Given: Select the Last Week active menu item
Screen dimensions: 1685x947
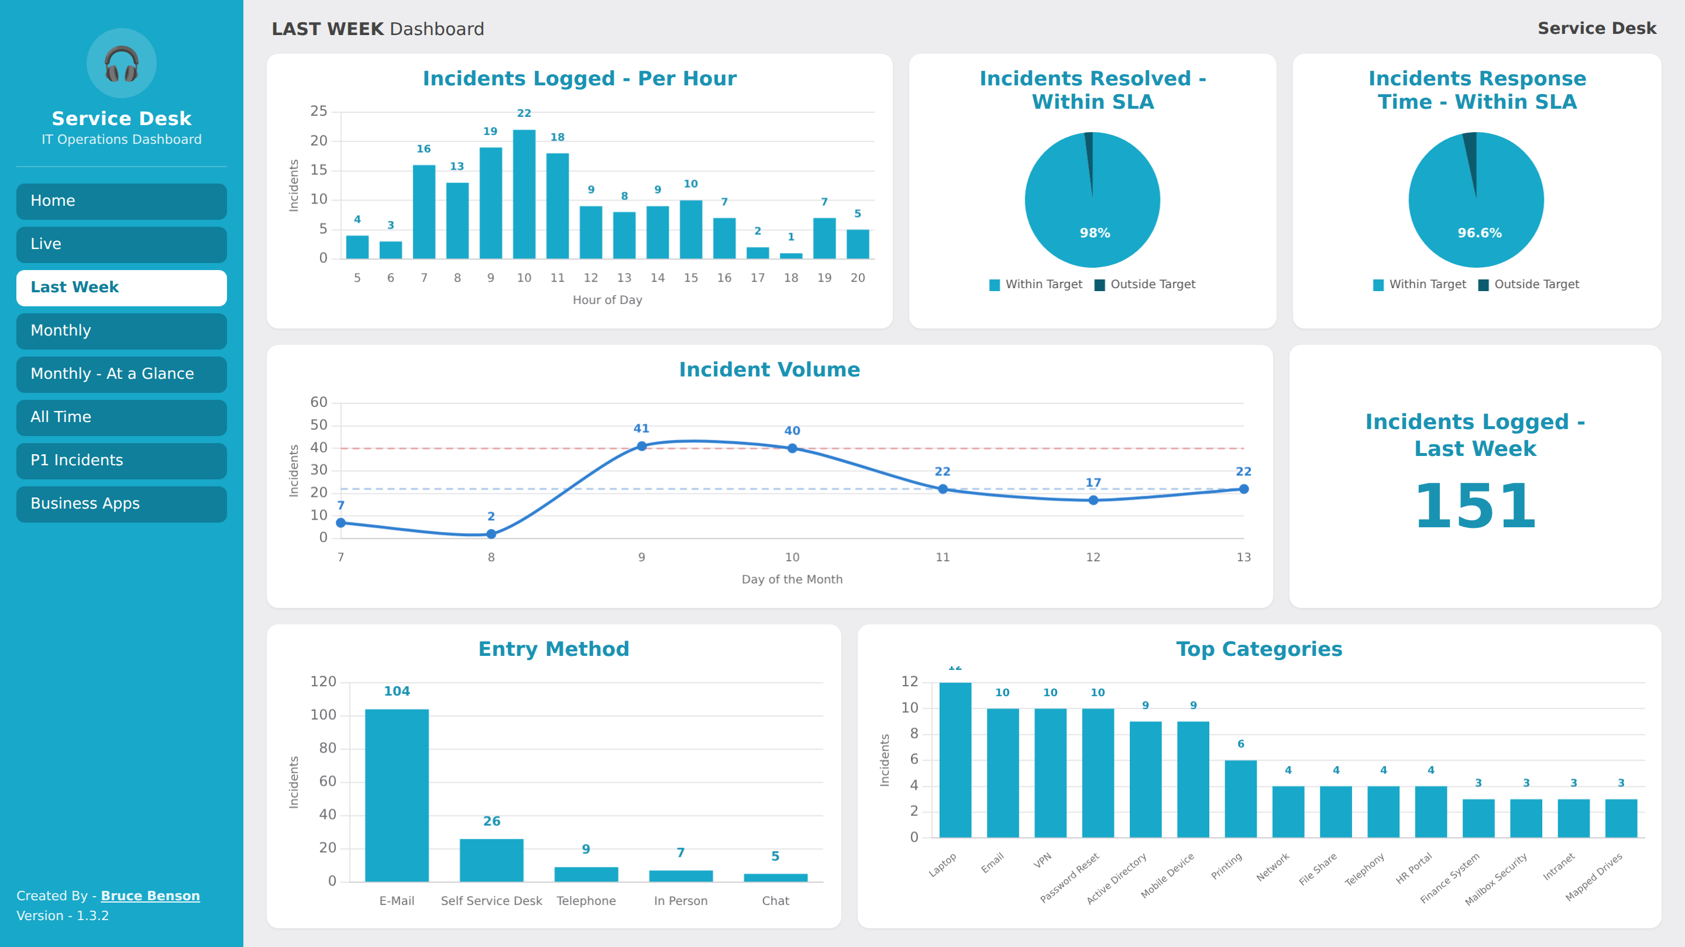Looking at the screenshot, I should pyautogui.click(x=122, y=288).
